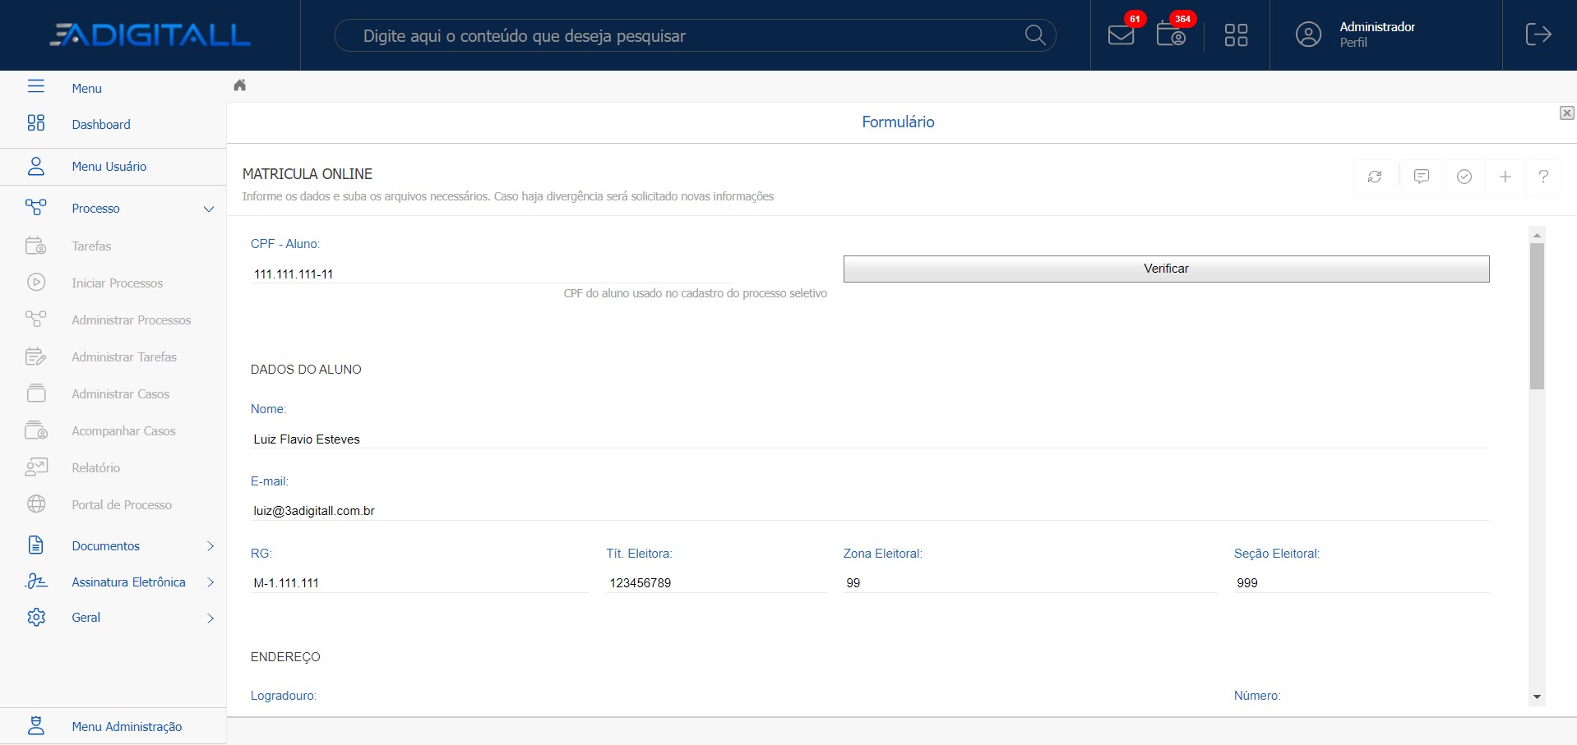
Task: Go to Administrar Casos
Action: pyautogui.click(x=121, y=394)
